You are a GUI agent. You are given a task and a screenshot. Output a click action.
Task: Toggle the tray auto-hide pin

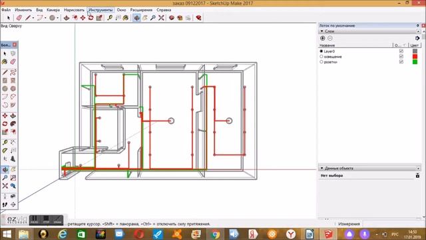pyautogui.click(x=418, y=25)
